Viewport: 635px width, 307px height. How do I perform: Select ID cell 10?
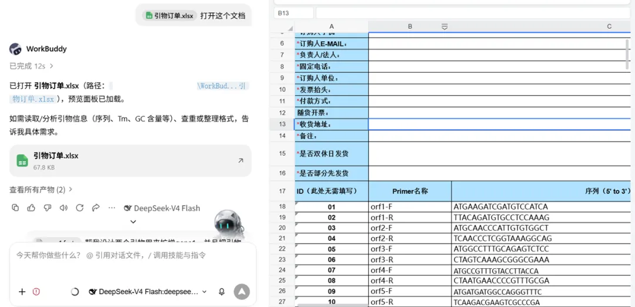[332, 302]
